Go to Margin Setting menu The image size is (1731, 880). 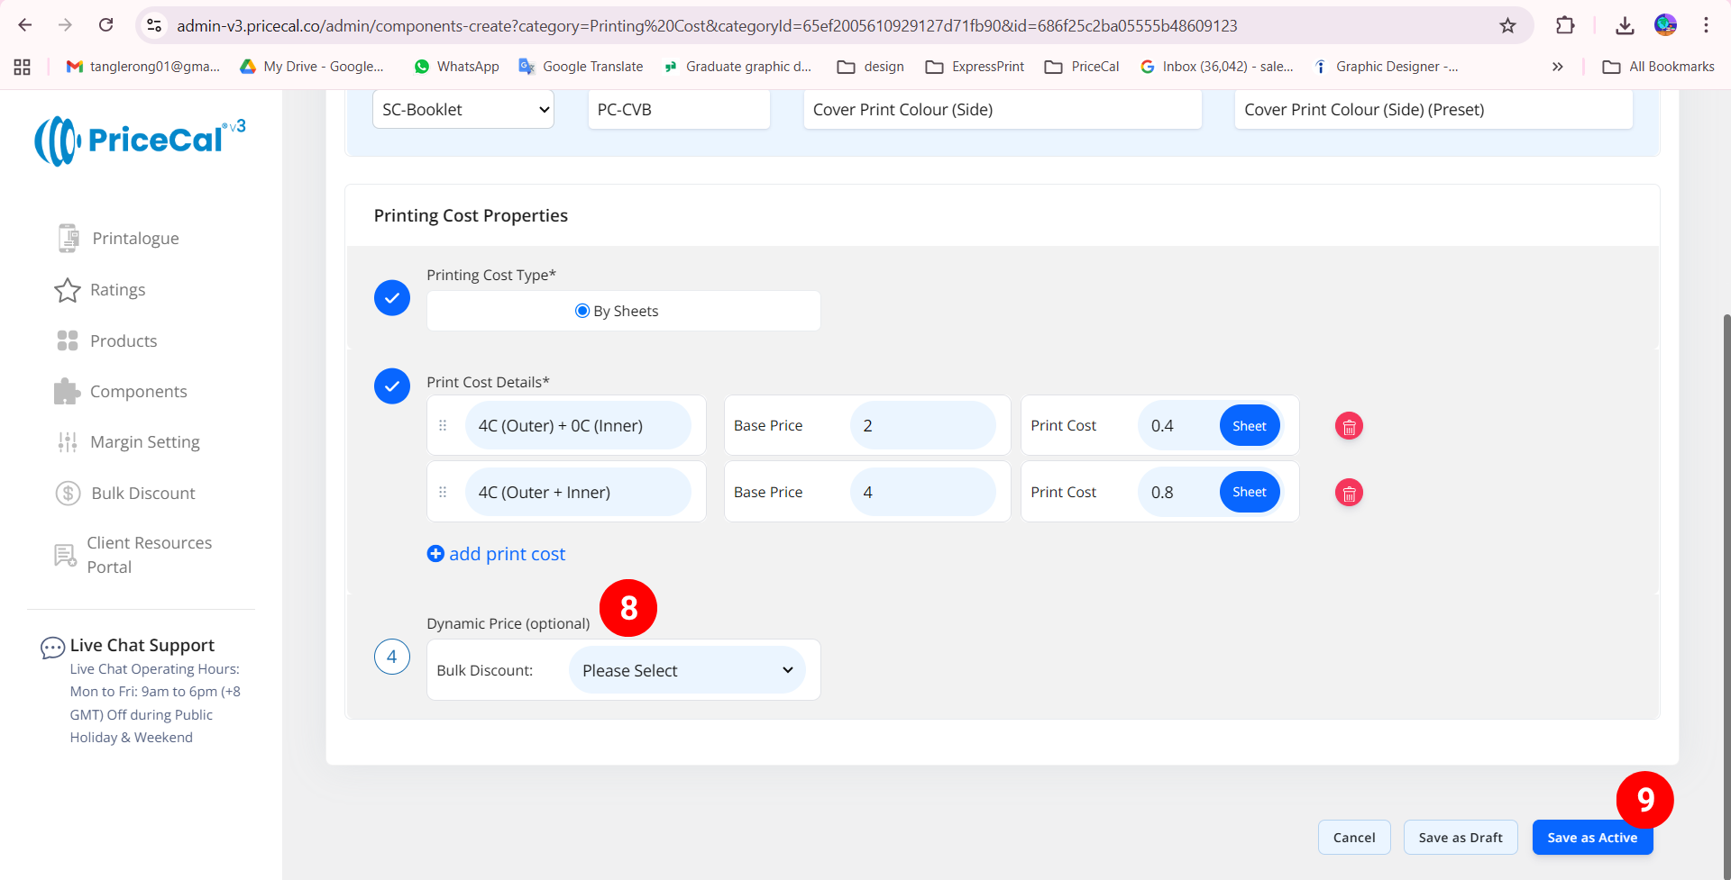144,442
